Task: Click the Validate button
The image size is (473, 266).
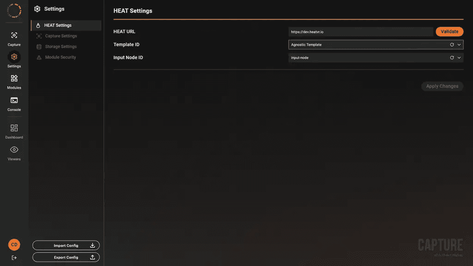Action: [x=449, y=32]
